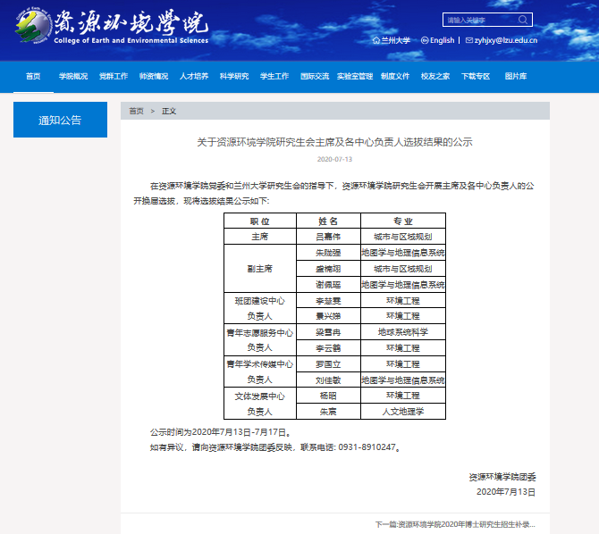Click the name 李云鹤 in the table
The height and width of the screenshot is (534, 599).
click(x=328, y=348)
